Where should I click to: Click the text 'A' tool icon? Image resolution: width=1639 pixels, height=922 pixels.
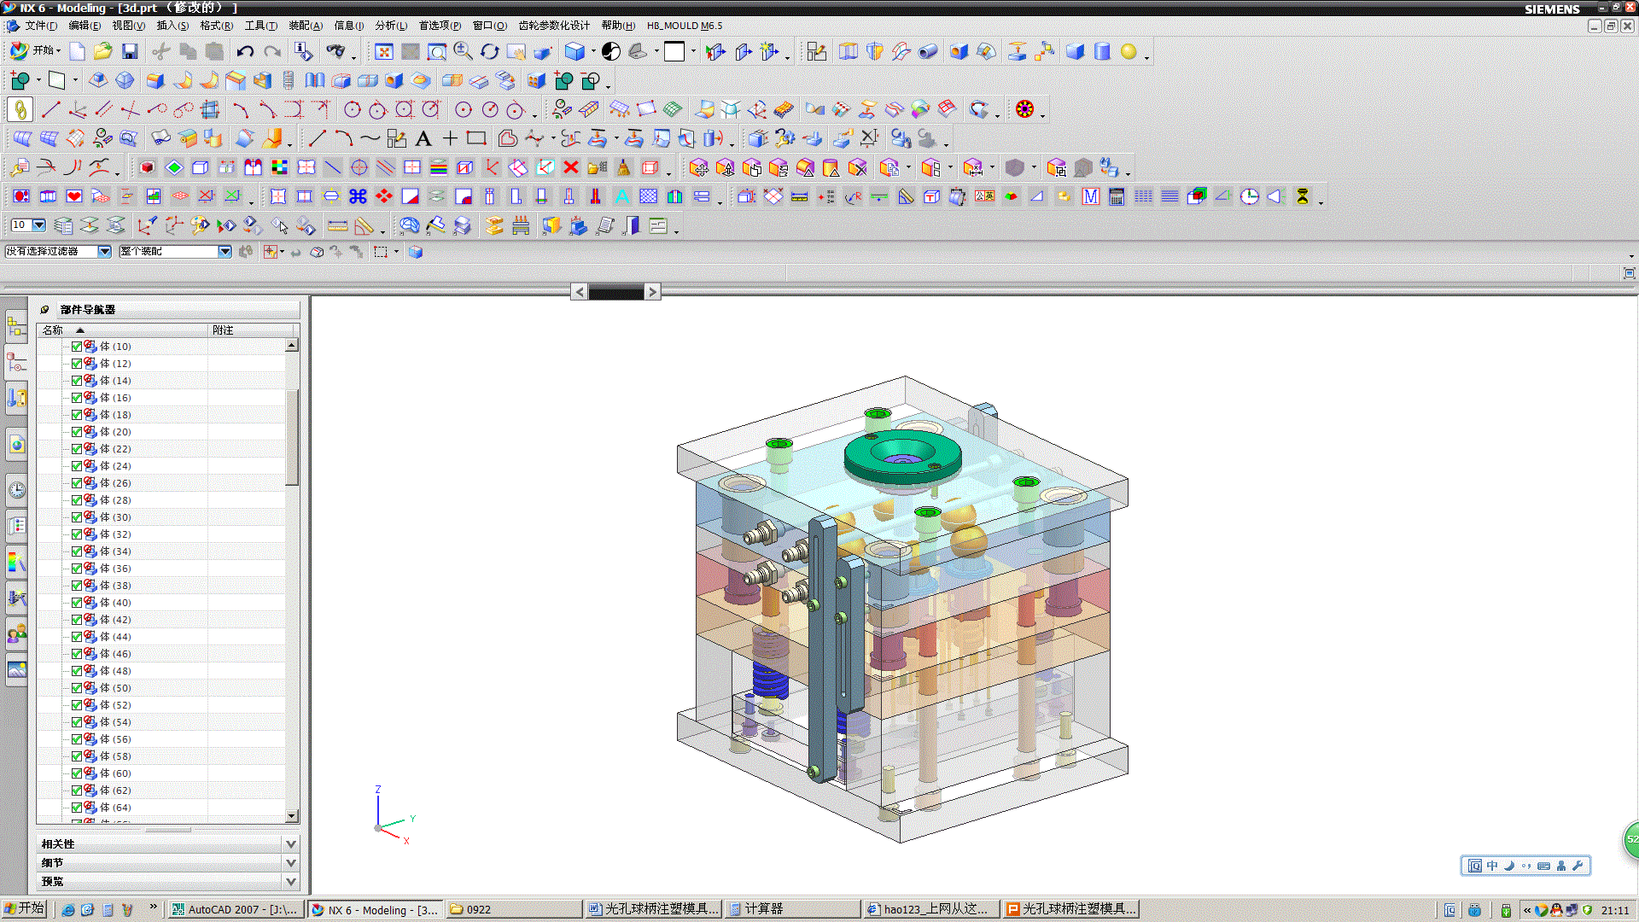[x=423, y=138]
